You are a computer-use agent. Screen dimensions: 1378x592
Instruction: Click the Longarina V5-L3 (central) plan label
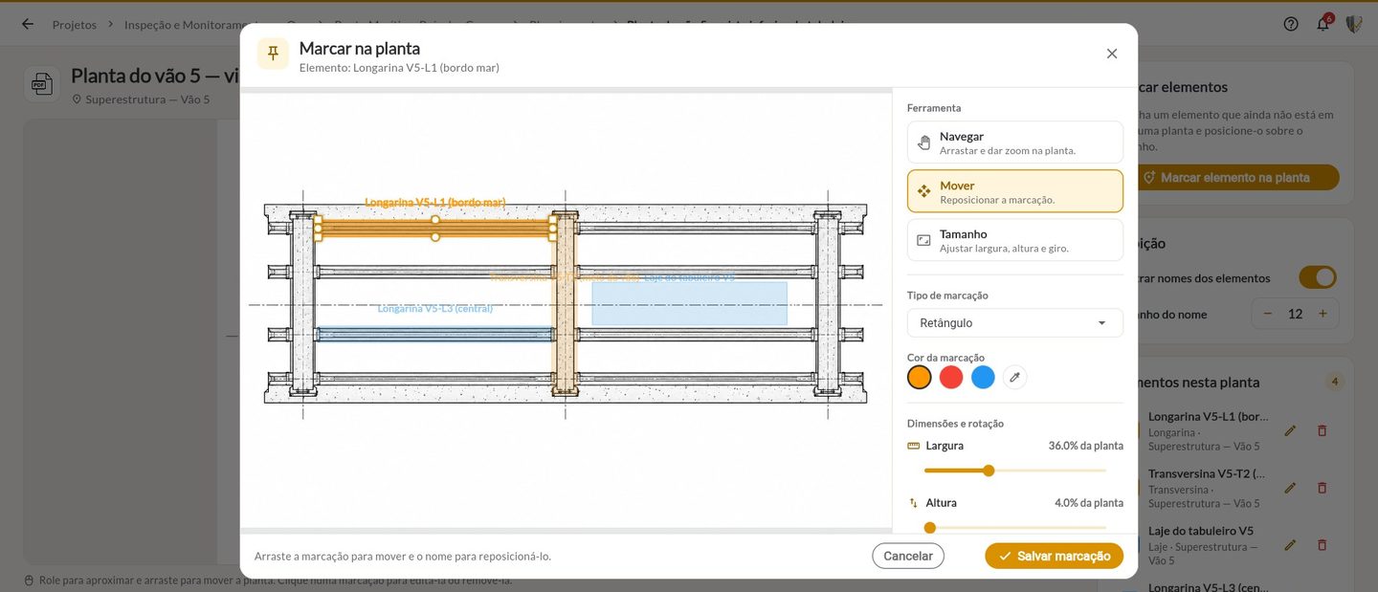[x=435, y=309]
